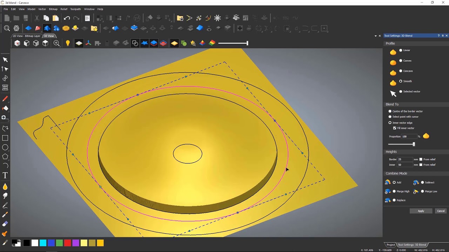This screenshot has width=449, height=252.
Task: Select the Rectangle drawing tool
Action: (5, 138)
